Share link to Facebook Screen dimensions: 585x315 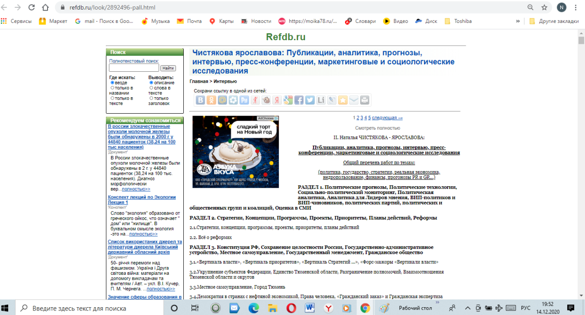coord(299,100)
